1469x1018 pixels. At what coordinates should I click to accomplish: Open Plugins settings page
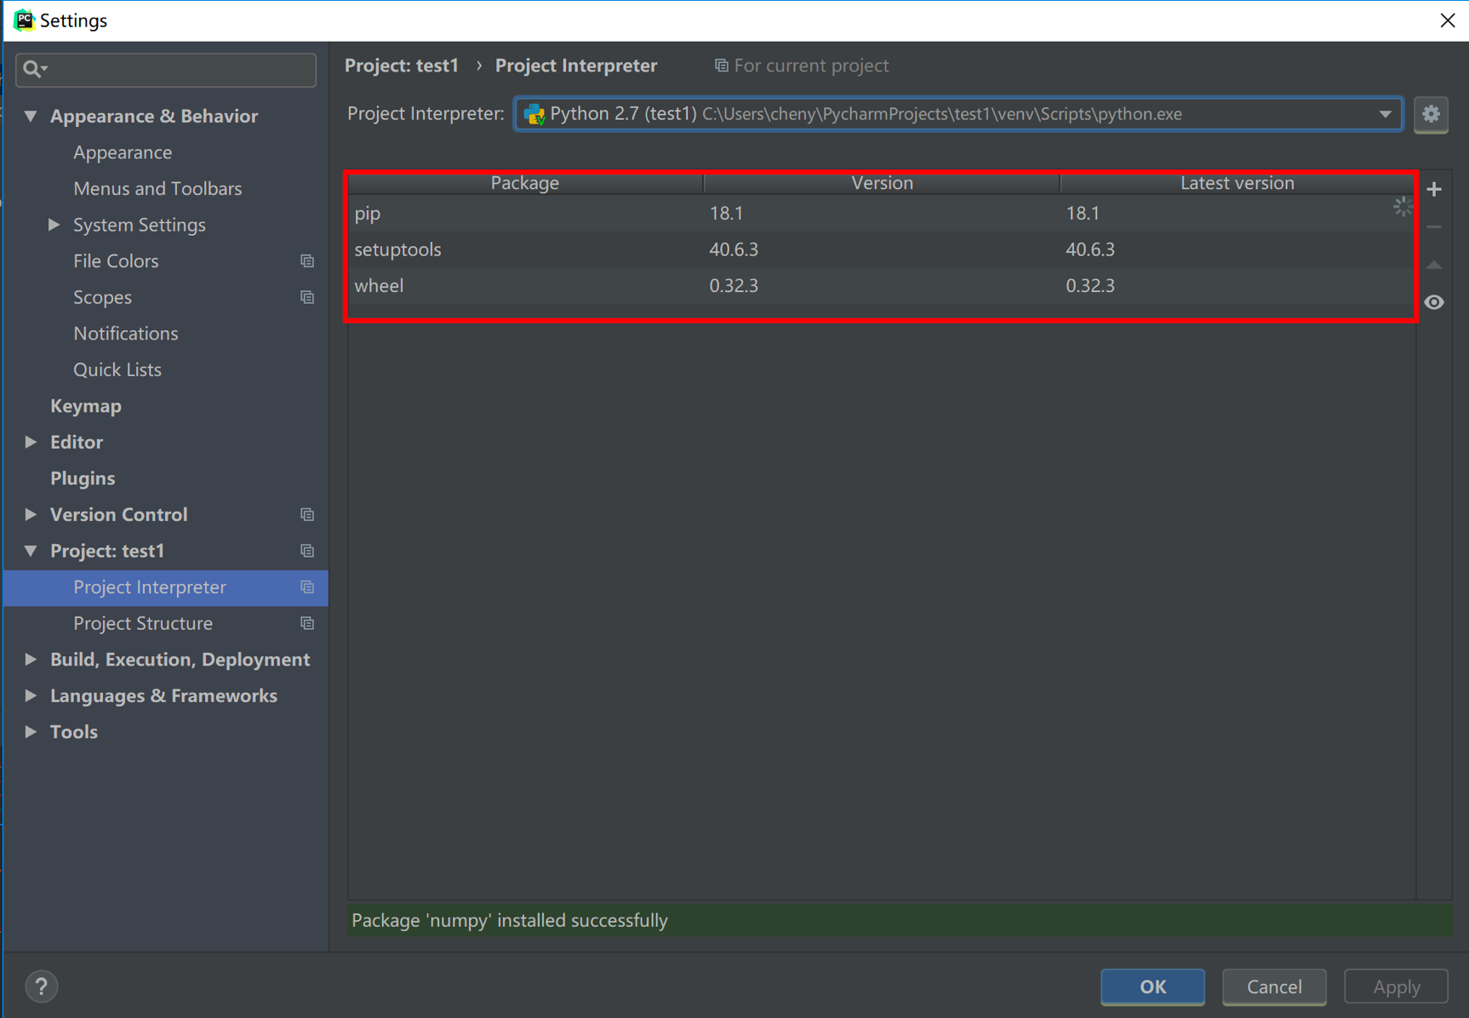pos(83,478)
